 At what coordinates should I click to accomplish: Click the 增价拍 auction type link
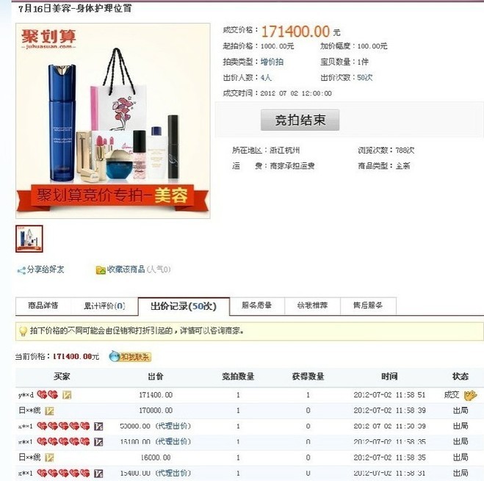click(x=272, y=62)
